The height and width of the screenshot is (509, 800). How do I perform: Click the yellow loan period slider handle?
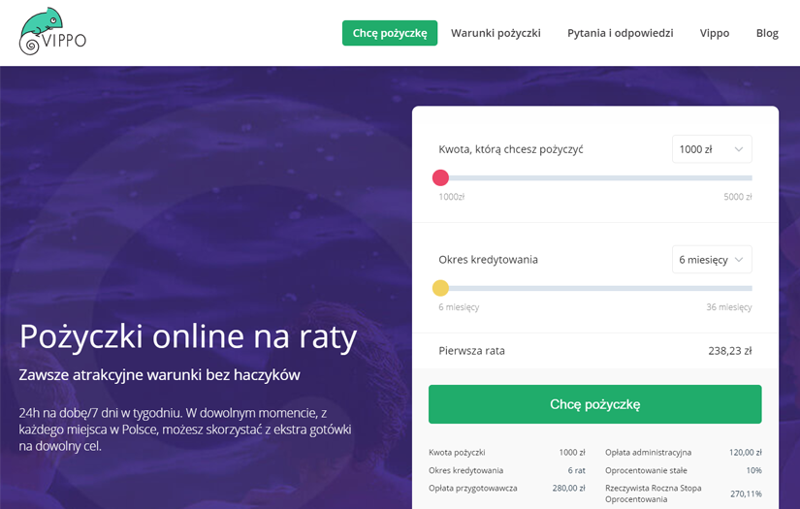[440, 288]
